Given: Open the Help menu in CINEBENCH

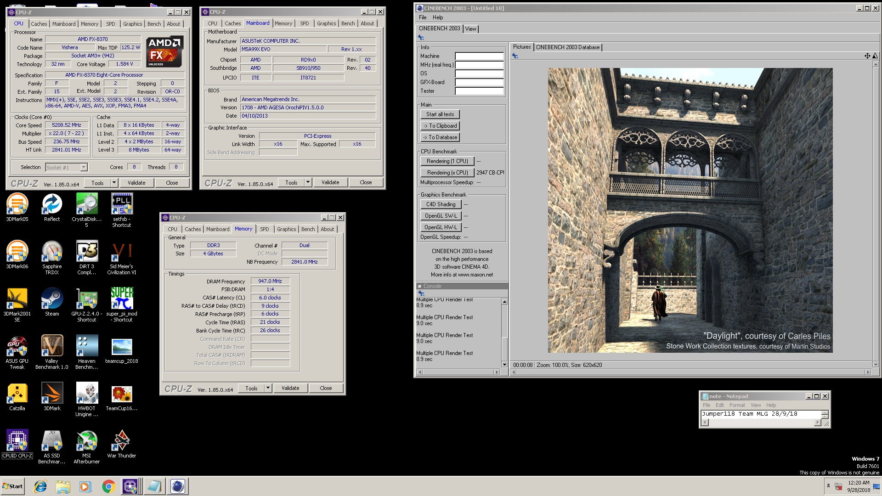Looking at the screenshot, I should [438, 17].
